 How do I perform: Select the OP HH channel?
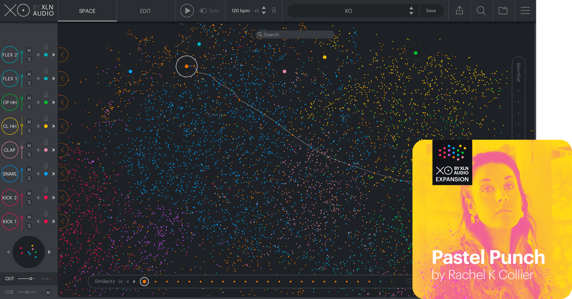coord(10,102)
